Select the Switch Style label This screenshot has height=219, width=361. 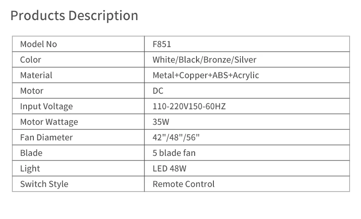(x=44, y=184)
